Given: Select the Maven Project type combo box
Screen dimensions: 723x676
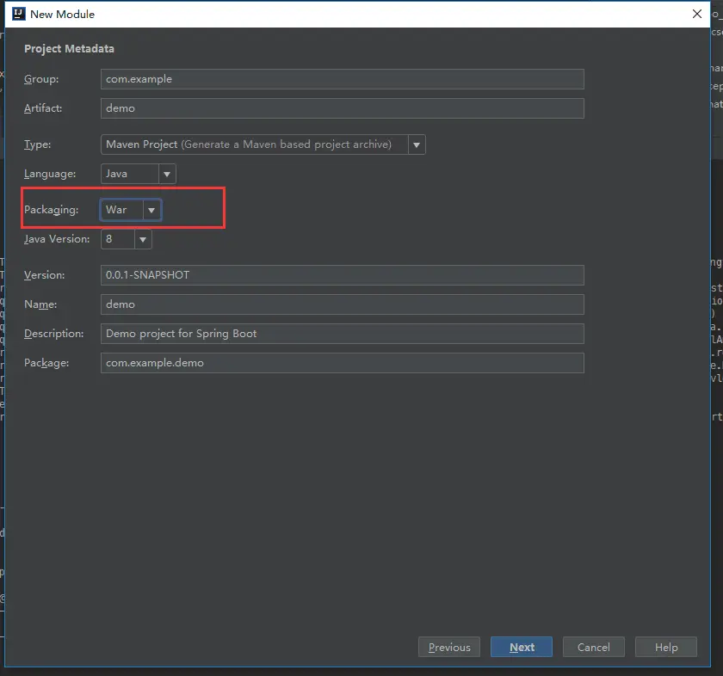Looking at the screenshot, I should (x=263, y=144).
